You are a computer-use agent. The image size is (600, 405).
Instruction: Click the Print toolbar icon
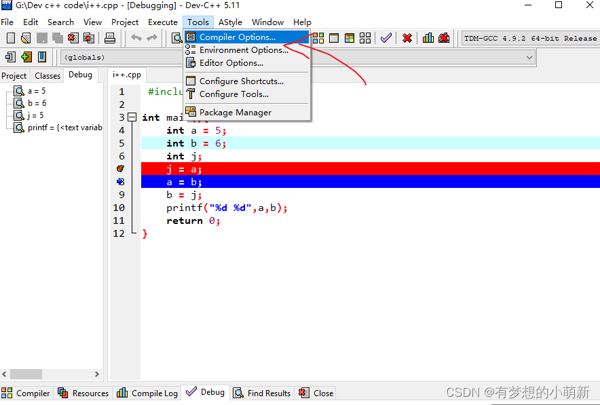tap(110, 38)
